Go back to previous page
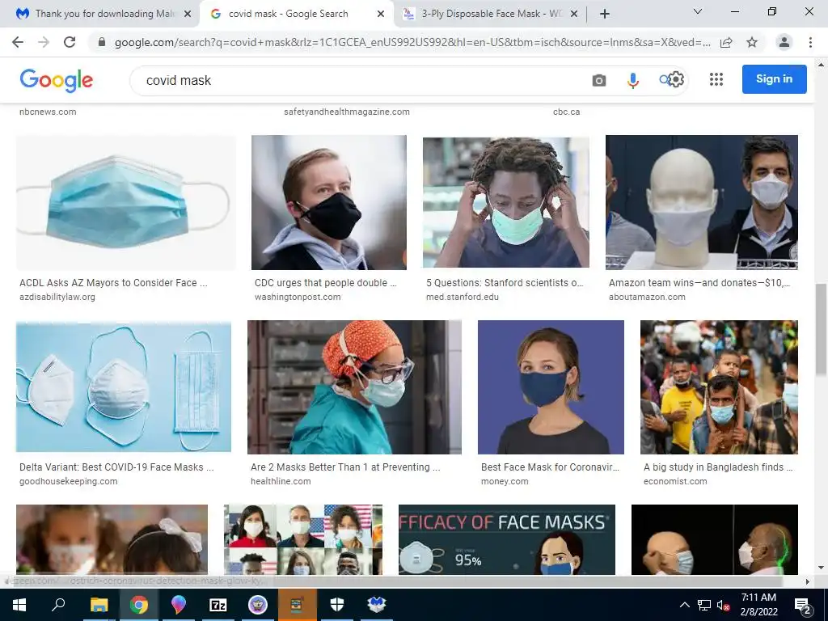The width and height of the screenshot is (828, 621). [x=18, y=42]
